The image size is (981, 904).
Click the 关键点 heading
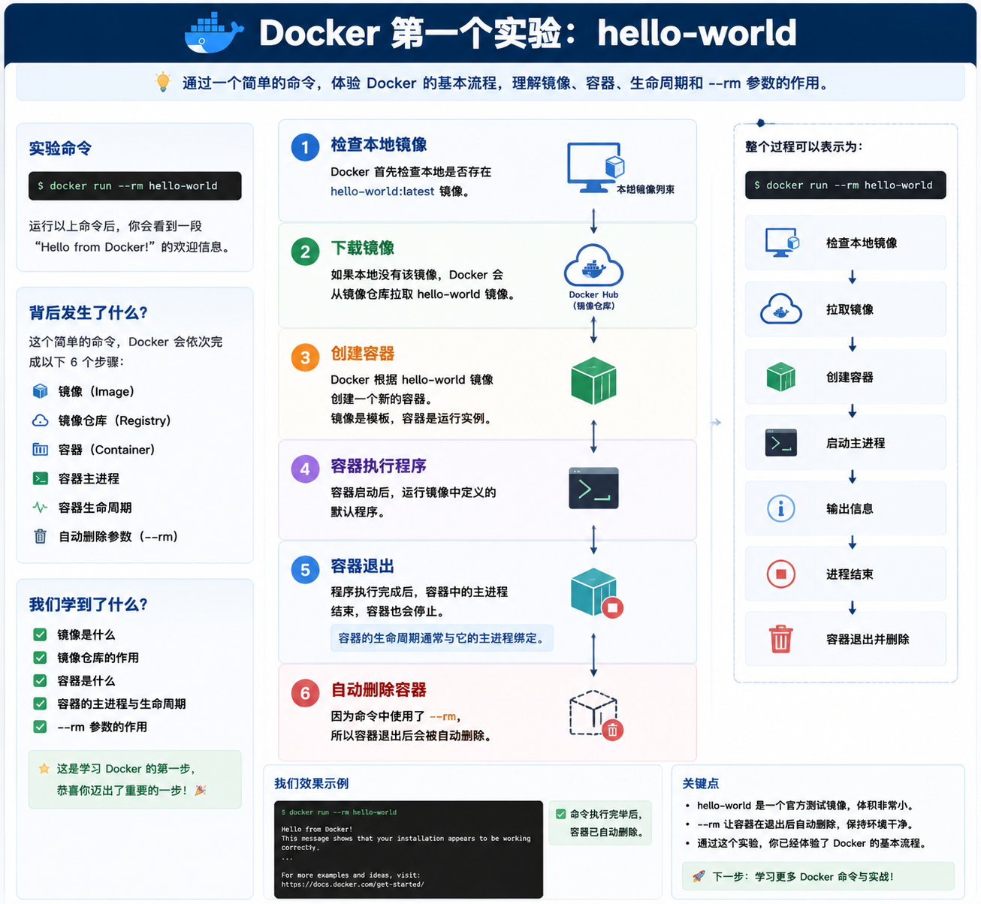[701, 784]
